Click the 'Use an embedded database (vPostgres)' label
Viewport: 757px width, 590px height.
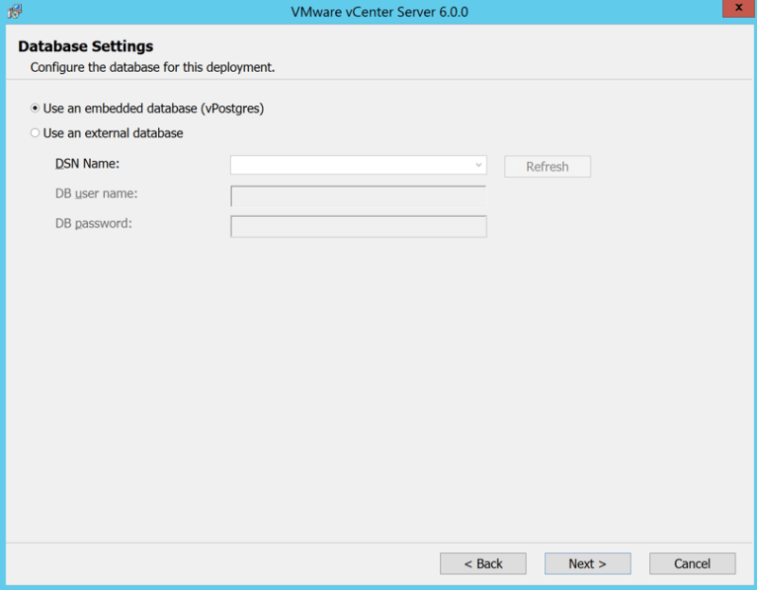(x=153, y=109)
